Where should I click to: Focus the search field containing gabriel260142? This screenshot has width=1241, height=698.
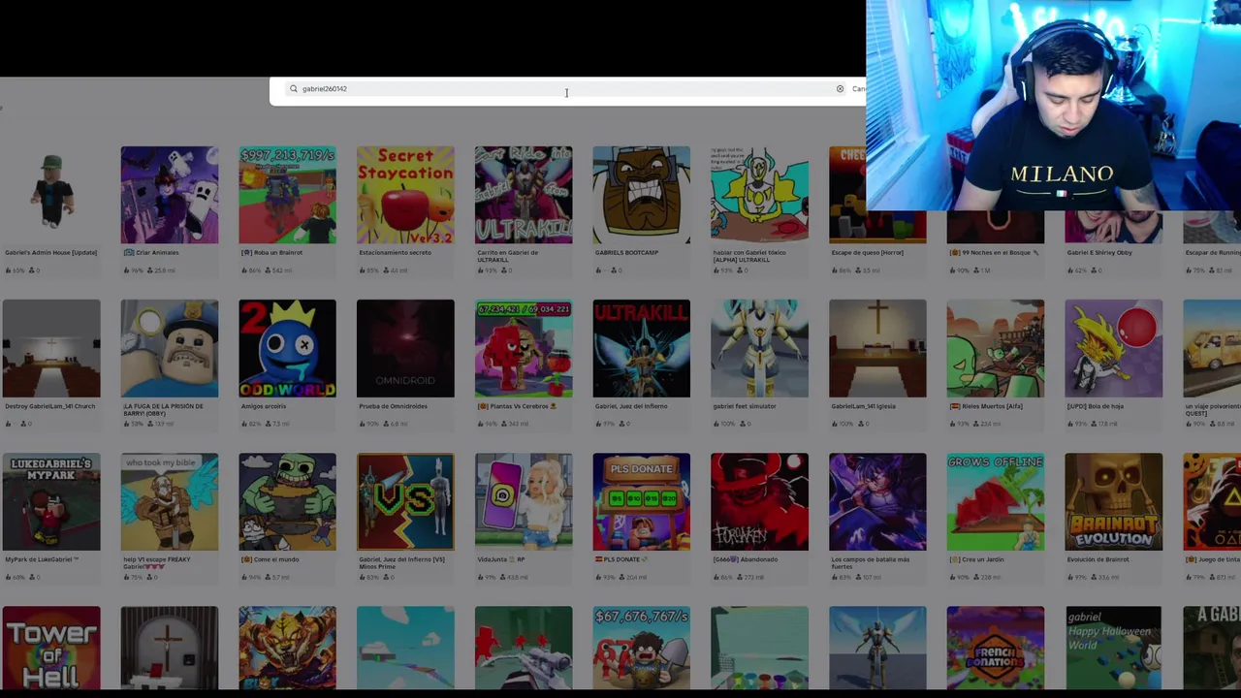pyautogui.click(x=567, y=89)
